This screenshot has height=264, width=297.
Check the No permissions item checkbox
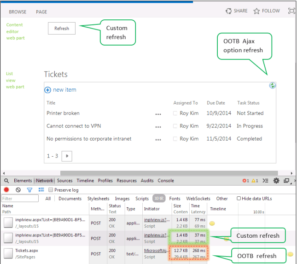click(x=175, y=139)
